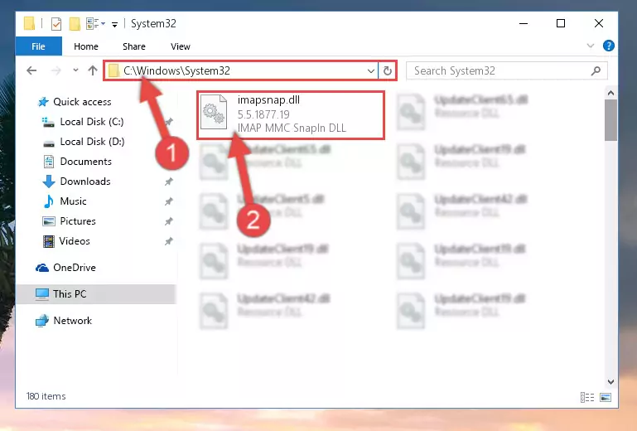Click the scroll up arrow of file list
The image size is (637, 431).
[x=610, y=93]
